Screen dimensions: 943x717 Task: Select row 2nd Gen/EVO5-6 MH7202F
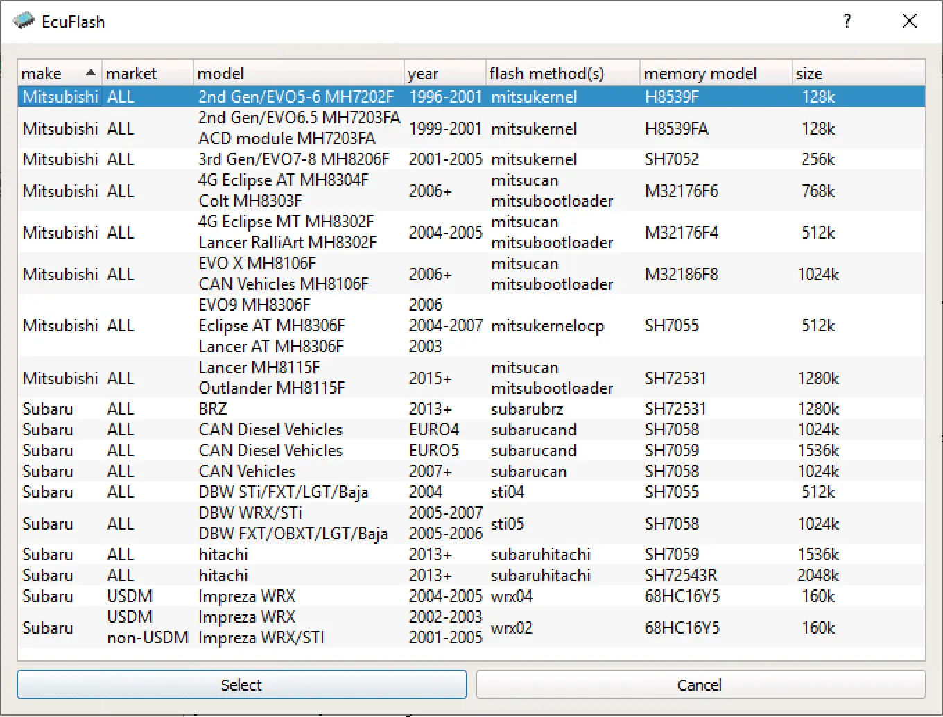[471, 96]
